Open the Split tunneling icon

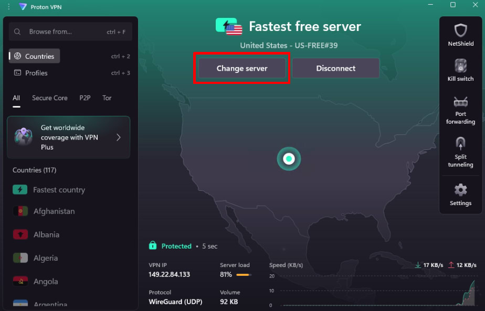pos(460,144)
